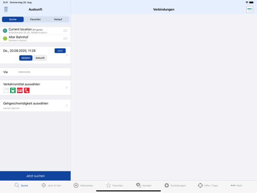Viewport: 257px width, 193px height.
Task: Select the green train transport icon
Action: pyautogui.click(x=13, y=90)
